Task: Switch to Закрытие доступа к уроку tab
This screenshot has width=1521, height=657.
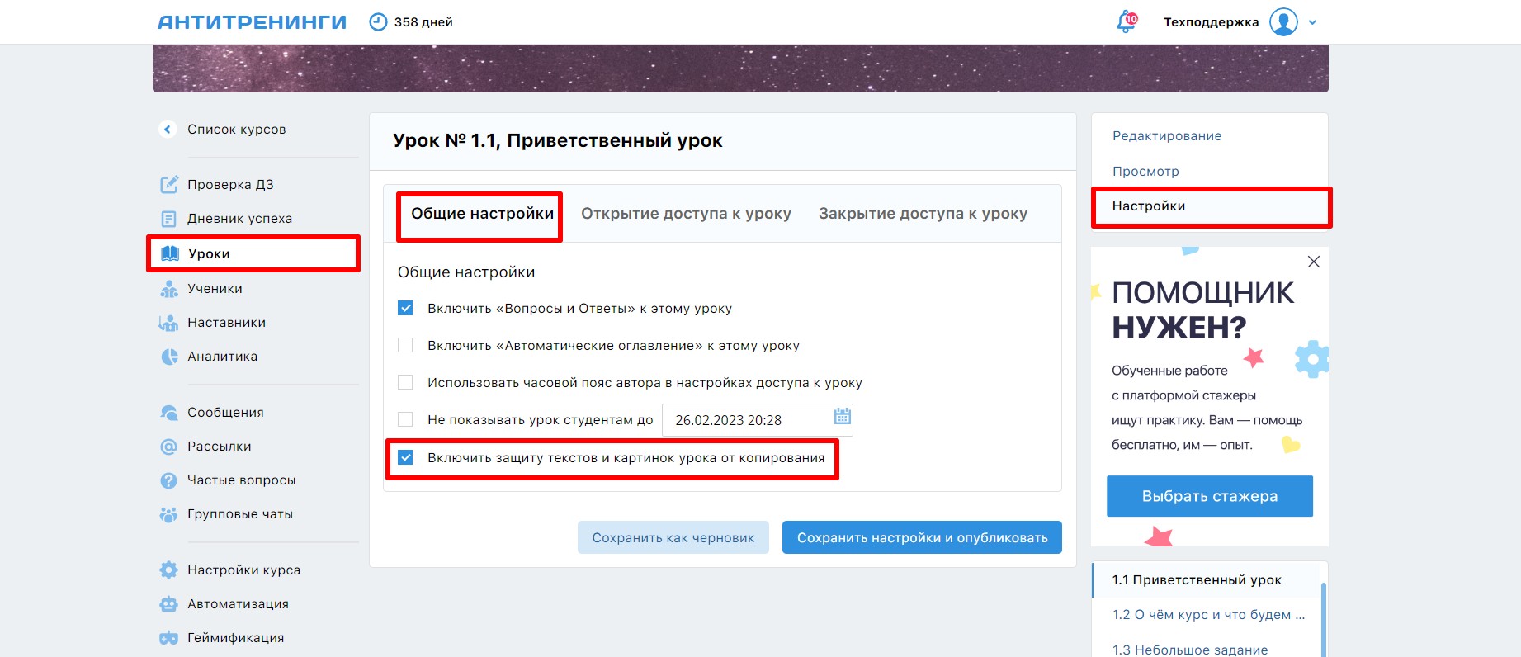Action: pos(923,214)
